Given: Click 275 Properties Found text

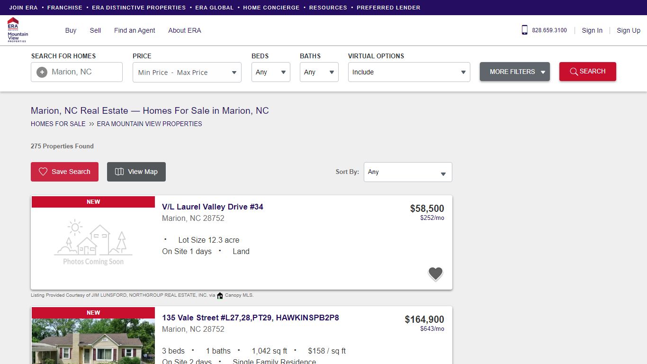Looking at the screenshot, I should (62, 146).
